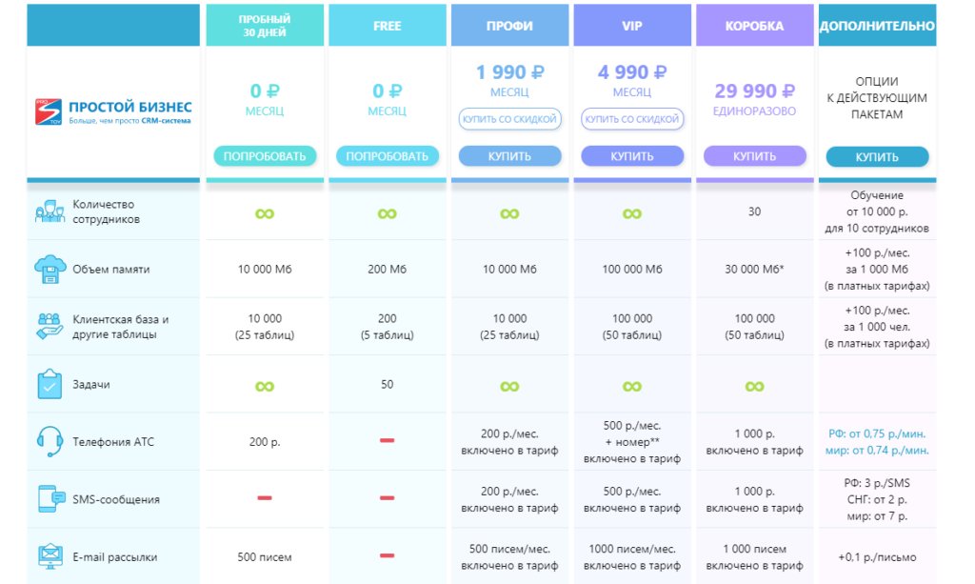Buy the VIP plan with Купить

(632, 156)
